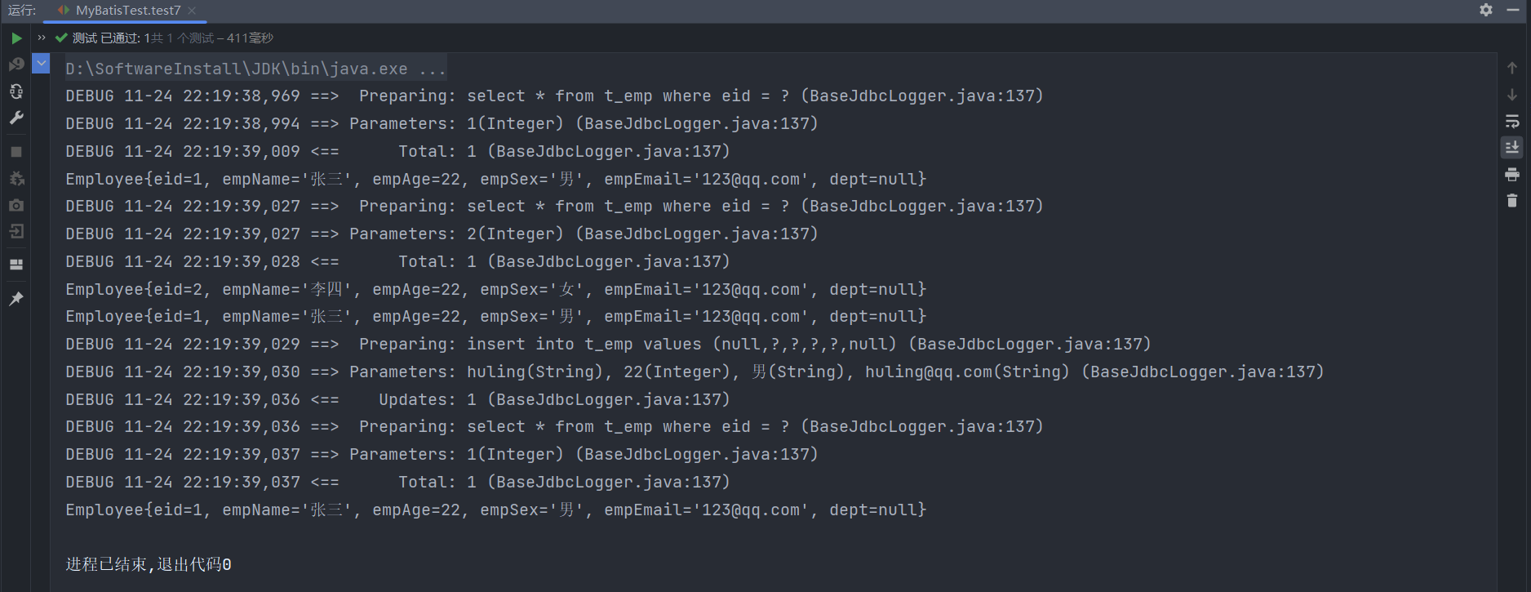
Task: Click the Updates: 1 log line
Action: coord(398,400)
